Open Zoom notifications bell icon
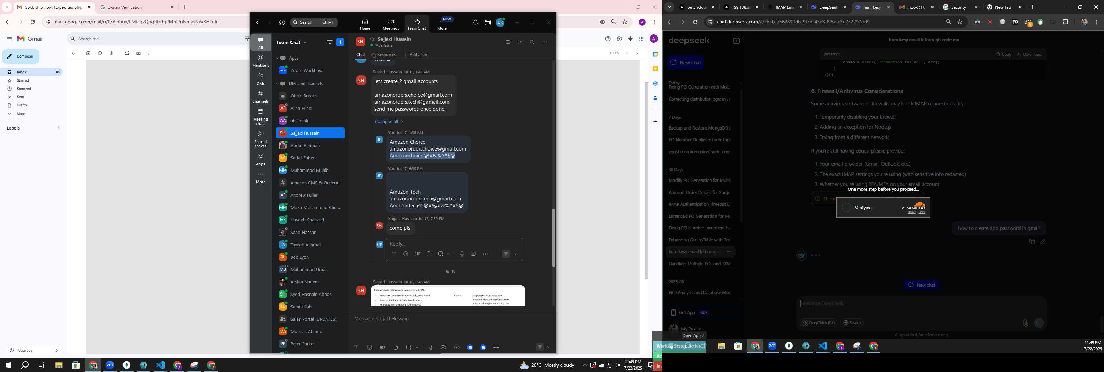1104x372 pixels. point(475,23)
